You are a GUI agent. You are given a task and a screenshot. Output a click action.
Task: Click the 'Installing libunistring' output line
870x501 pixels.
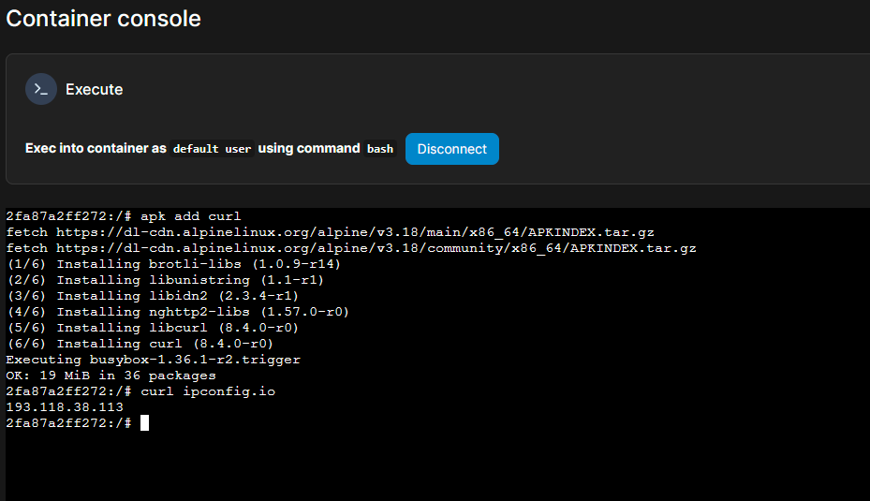pyautogui.click(x=165, y=280)
